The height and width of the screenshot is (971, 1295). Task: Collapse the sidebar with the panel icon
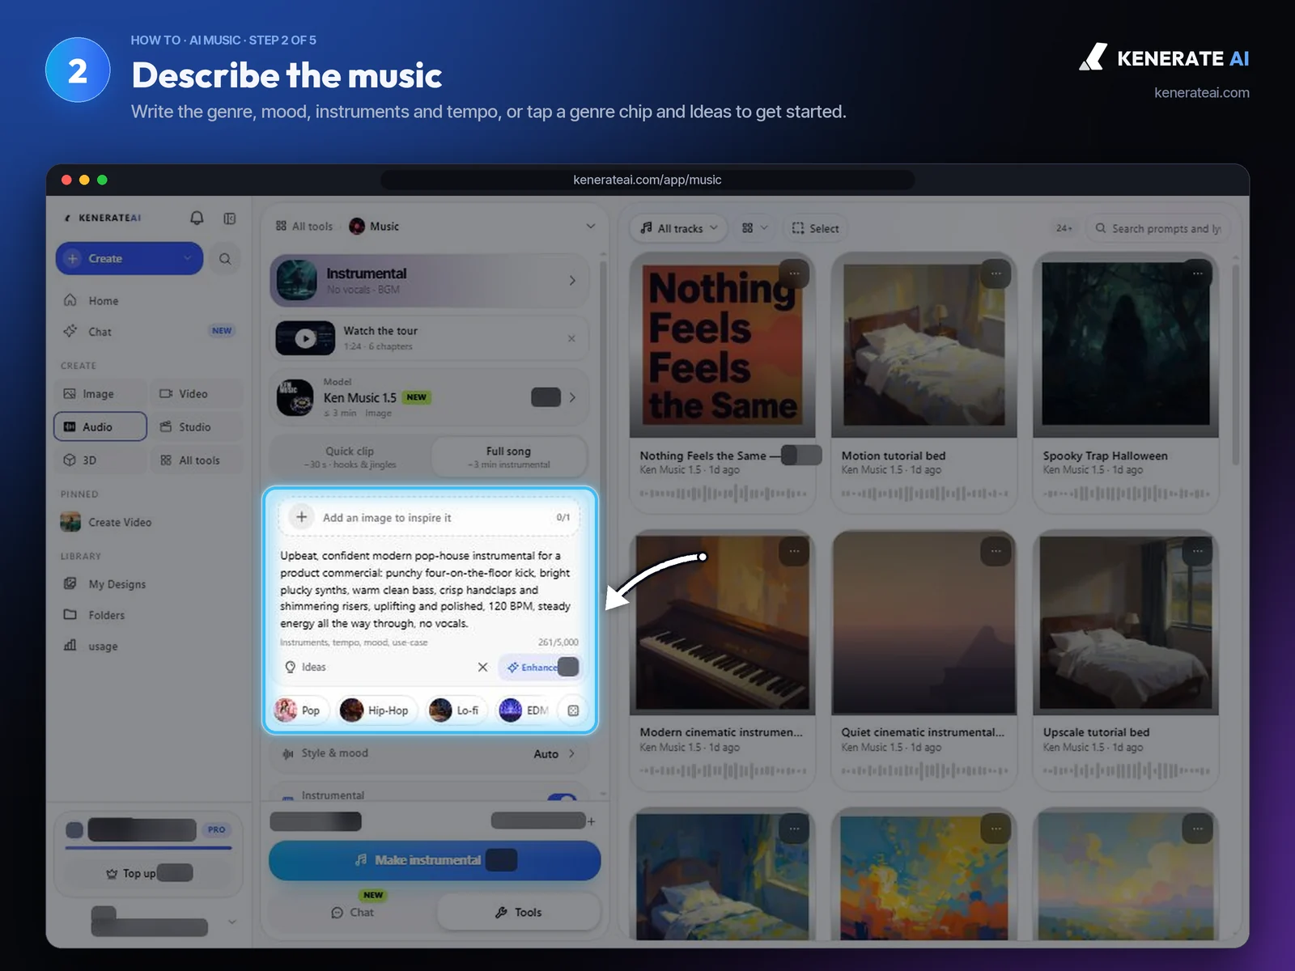230,218
